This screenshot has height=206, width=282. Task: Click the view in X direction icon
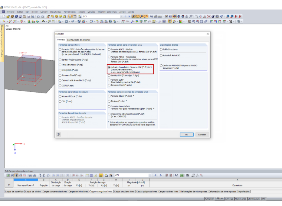coord(211,21)
